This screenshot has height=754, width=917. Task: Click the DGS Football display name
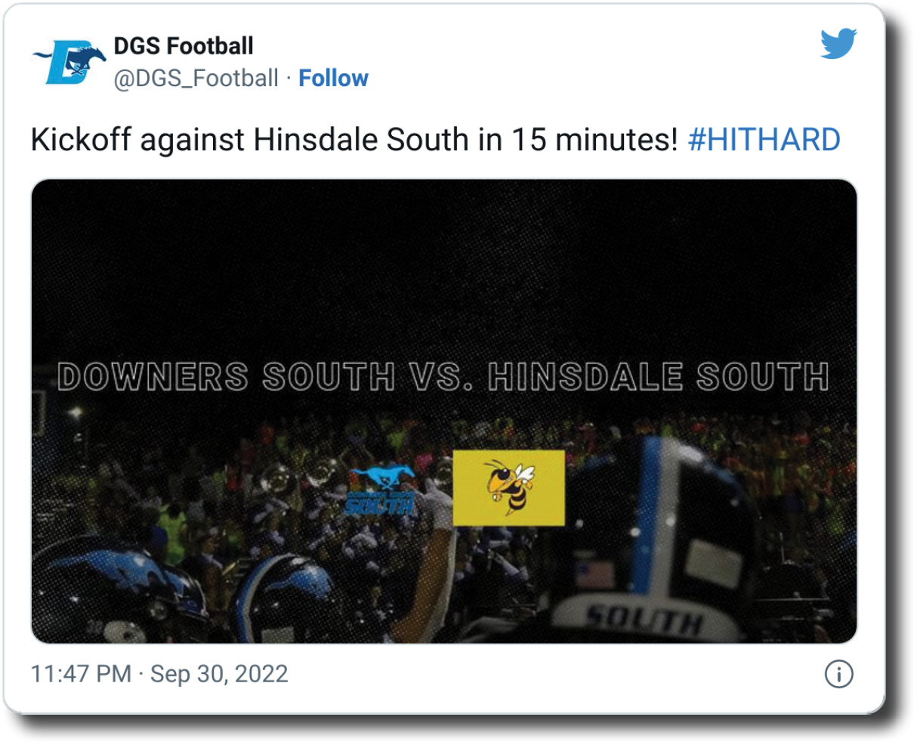tap(184, 46)
